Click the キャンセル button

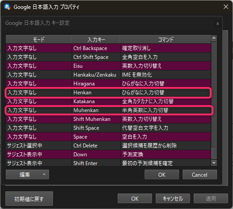tap(173, 198)
